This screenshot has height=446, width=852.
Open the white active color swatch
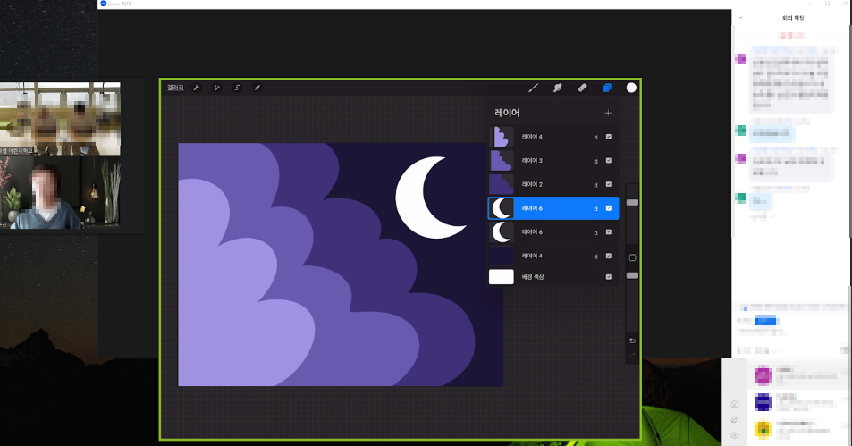(631, 88)
